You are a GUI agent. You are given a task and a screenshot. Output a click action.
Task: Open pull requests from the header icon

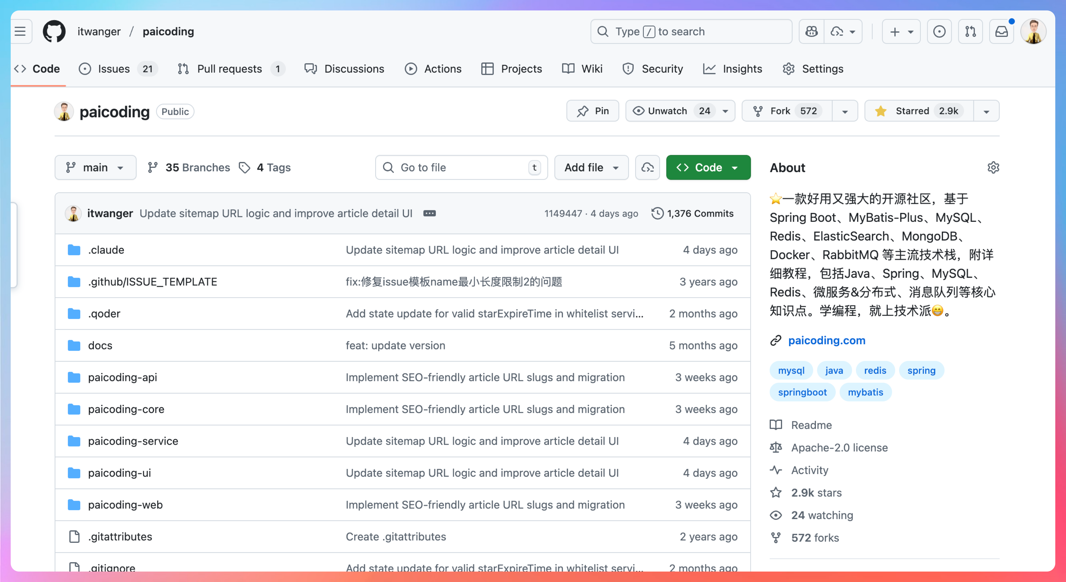(x=970, y=31)
